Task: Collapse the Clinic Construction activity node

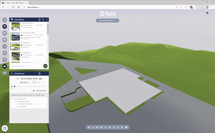Action: [13, 99]
